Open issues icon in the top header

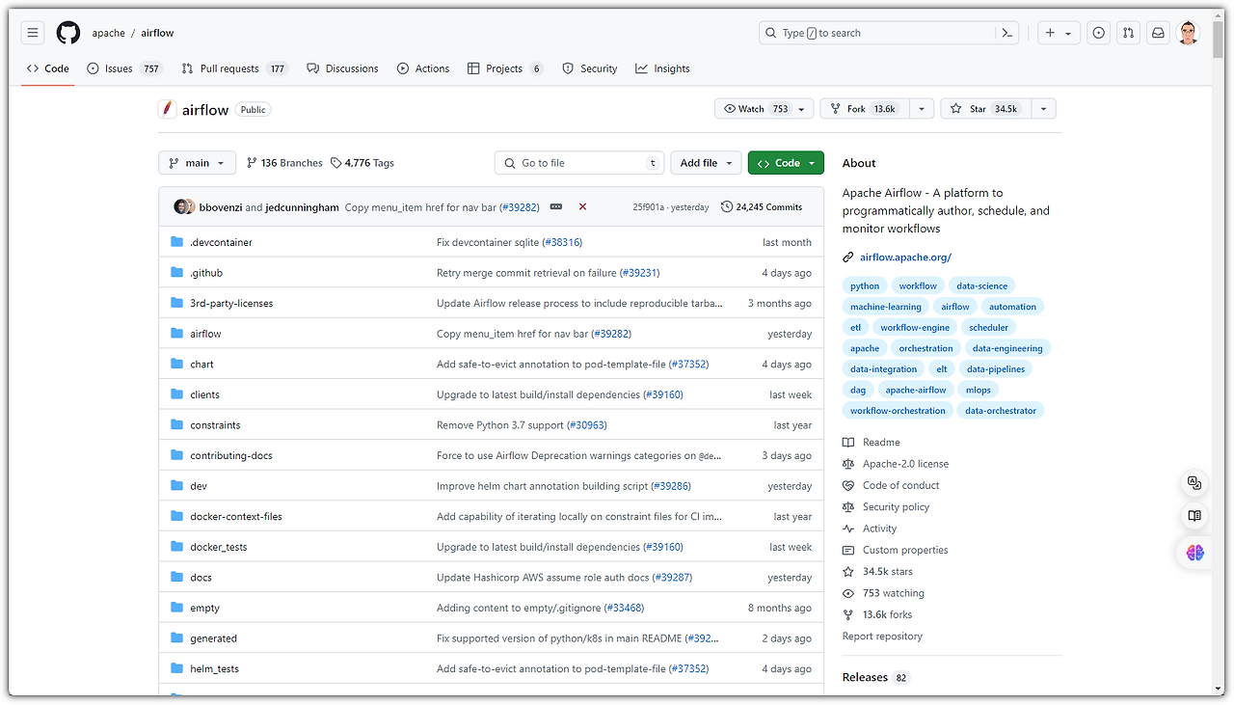tap(1098, 33)
